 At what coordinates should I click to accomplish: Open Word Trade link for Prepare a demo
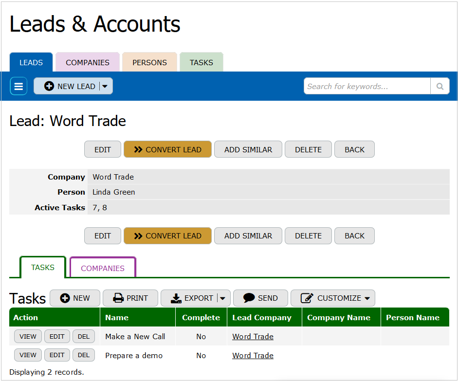tap(253, 356)
